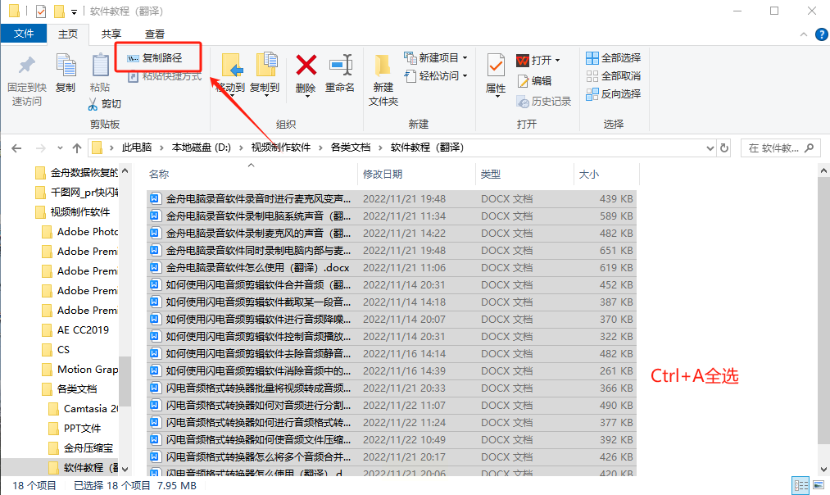Click the 新建文件夹 folder icon

click(383, 66)
